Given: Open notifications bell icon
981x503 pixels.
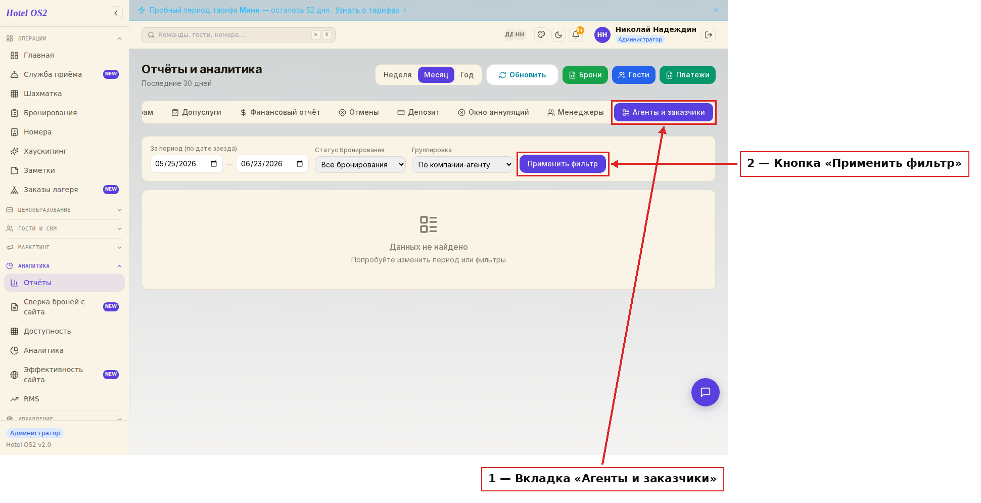Looking at the screenshot, I should pyautogui.click(x=576, y=35).
